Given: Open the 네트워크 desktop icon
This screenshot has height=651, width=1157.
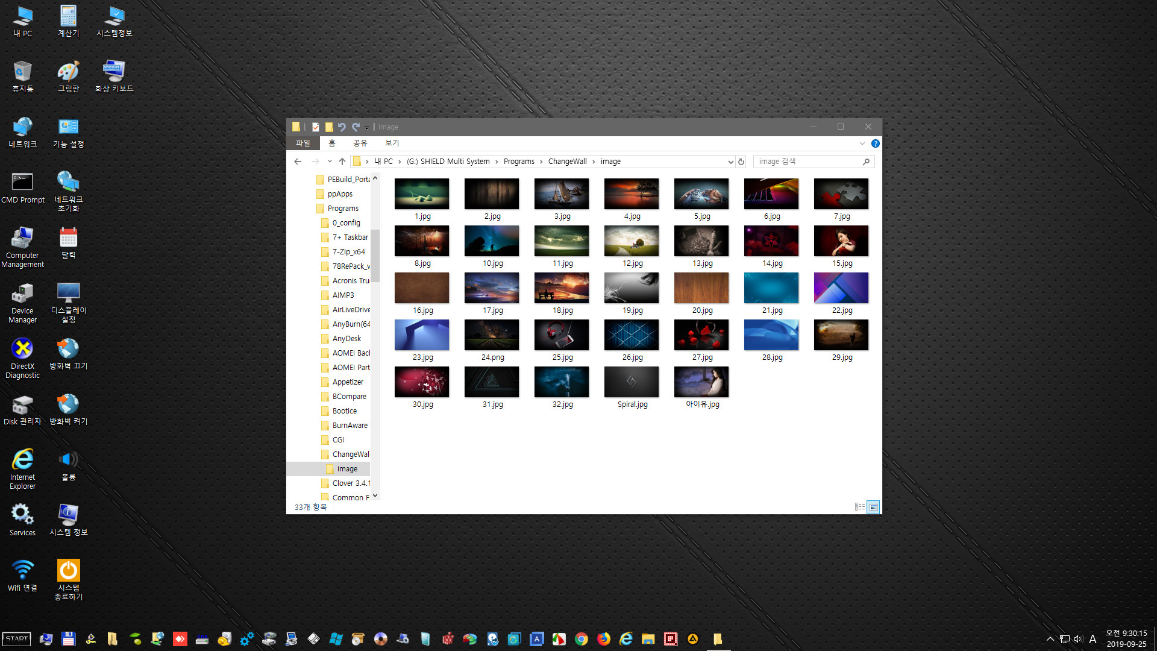Looking at the screenshot, I should [23, 132].
